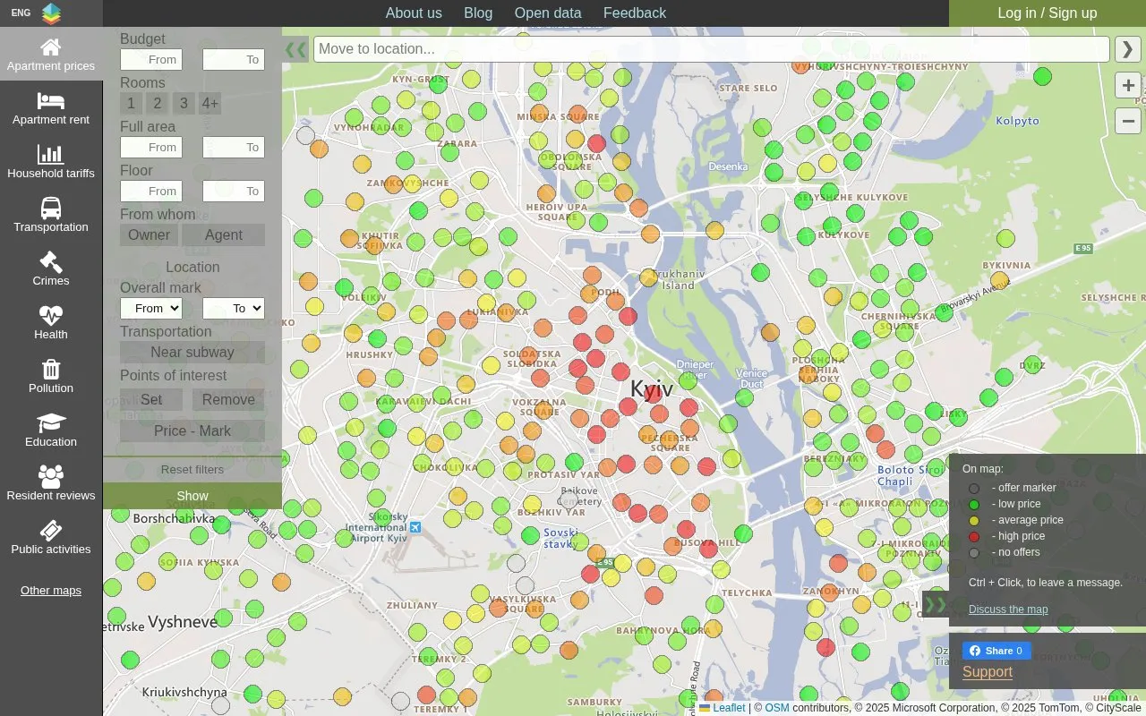Apply filters with Show button
Screen dimensions: 1146x716
click(x=192, y=496)
